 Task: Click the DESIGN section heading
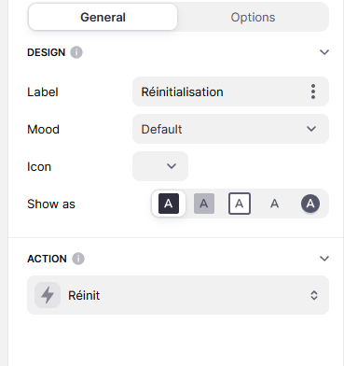(x=47, y=52)
